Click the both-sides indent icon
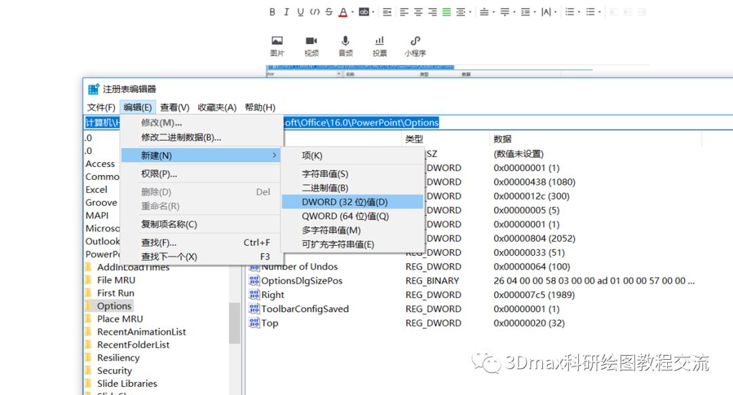The height and width of the screenshot is (395, 733). [x=460, y=12]
